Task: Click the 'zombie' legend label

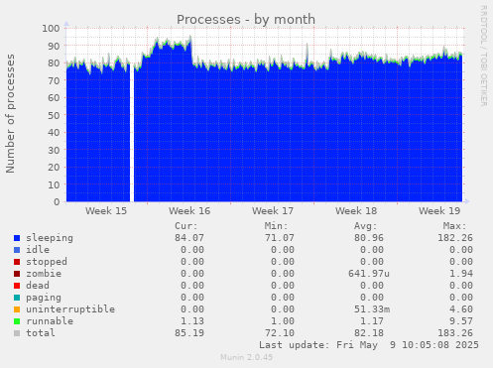Action: [x=44, y=274]
